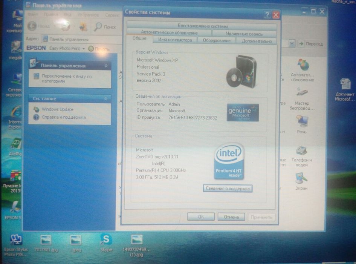This screenshot has height=264, width=356.
Task: Select the 7017801.jpg desktop file
Action: tap(46, 244)
